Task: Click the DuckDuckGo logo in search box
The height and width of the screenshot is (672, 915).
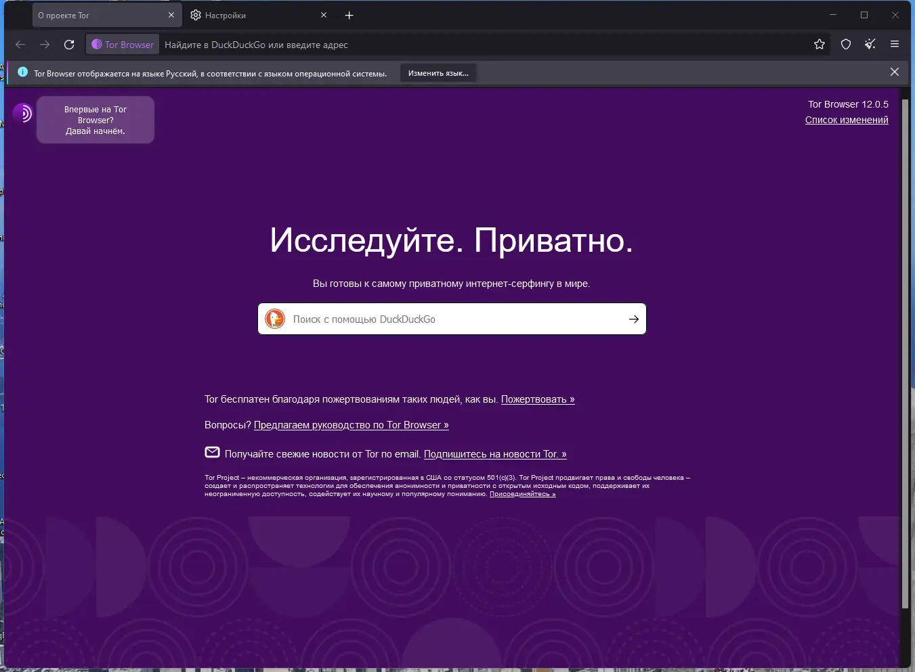Action: coord(275,319)
